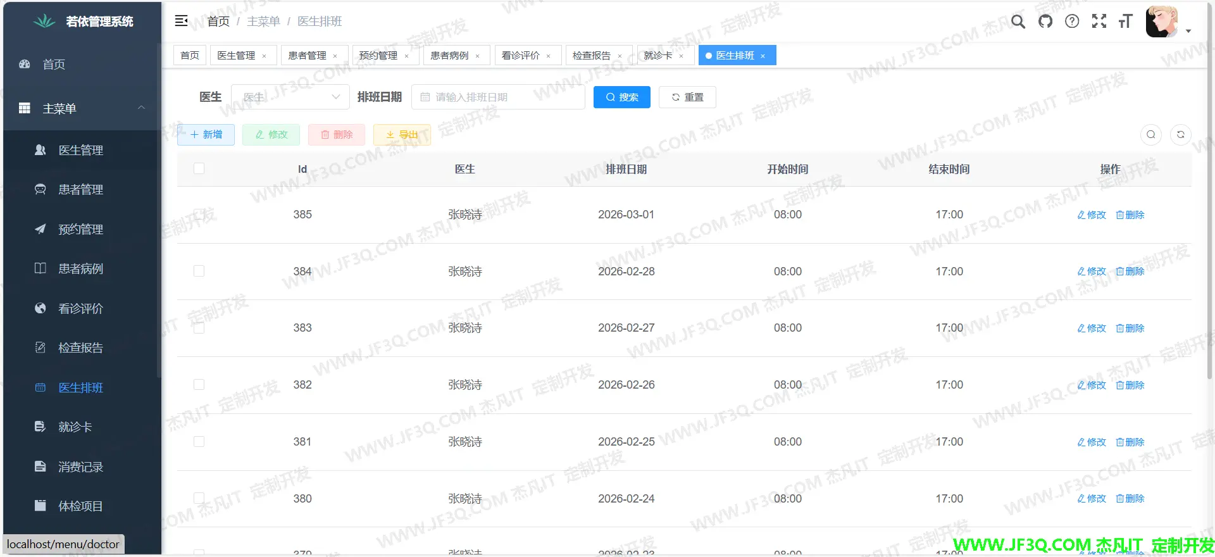Open the top bar search magnifier
The image size is (1215, 557).
tap(1018, 22)
